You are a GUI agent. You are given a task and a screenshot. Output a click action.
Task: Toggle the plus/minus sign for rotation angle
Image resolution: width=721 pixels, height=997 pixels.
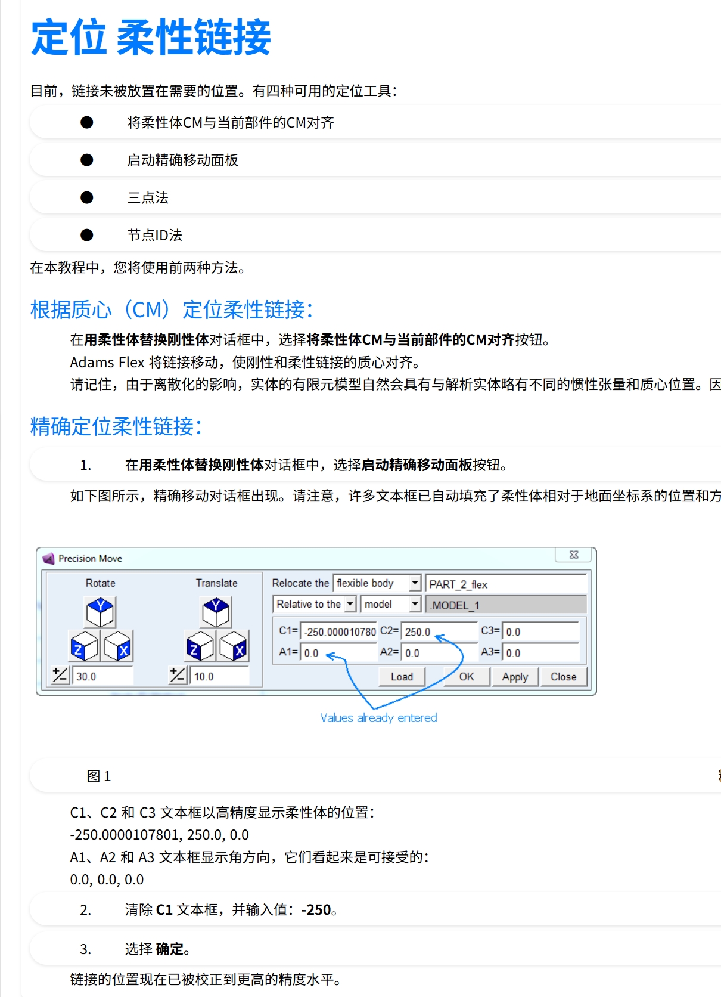tap(60, 676)
